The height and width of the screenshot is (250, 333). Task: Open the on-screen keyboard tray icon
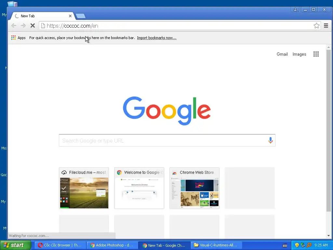285,245
